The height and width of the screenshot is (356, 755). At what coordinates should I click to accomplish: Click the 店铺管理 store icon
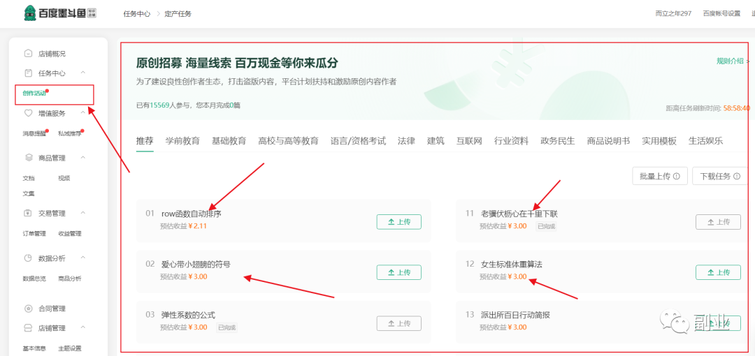29,329
